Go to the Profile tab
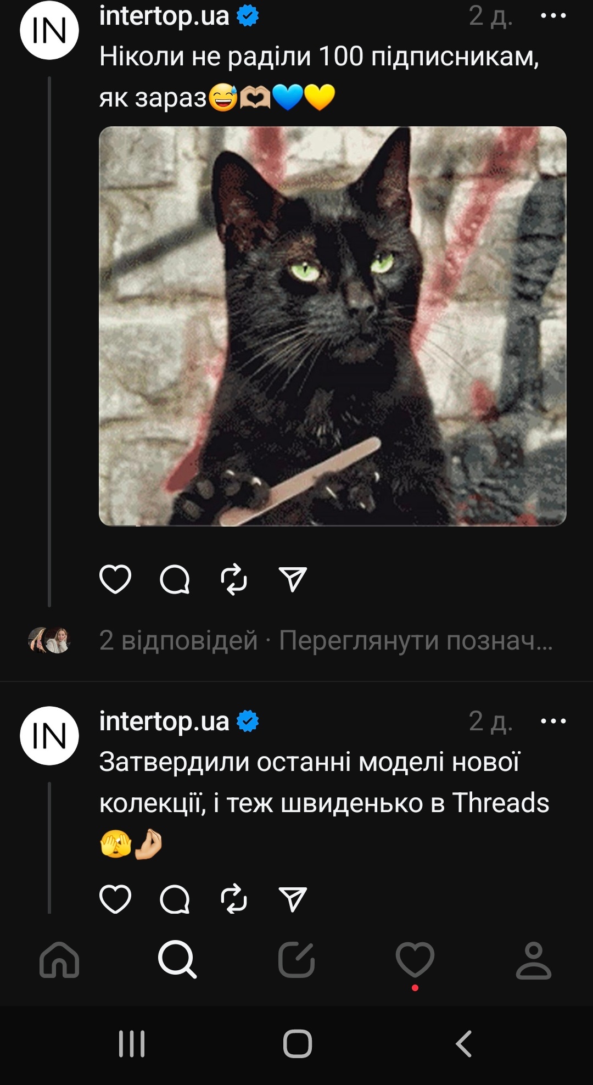This screenshot has height=1085, width=593. pos(534,960)
